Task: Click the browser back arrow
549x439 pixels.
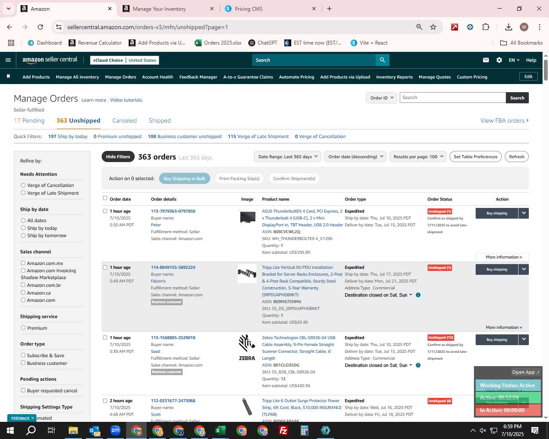Action: (9, 27)
